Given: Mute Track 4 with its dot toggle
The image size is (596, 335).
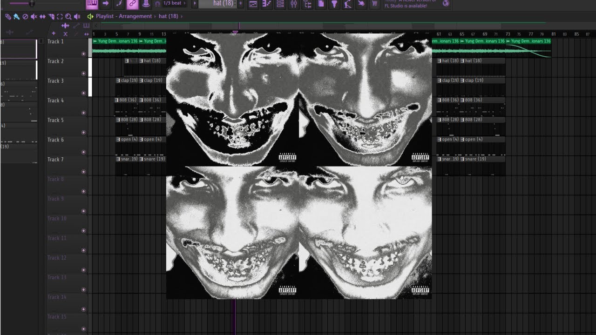Looking at the screenshot, I should click(84, 113).
